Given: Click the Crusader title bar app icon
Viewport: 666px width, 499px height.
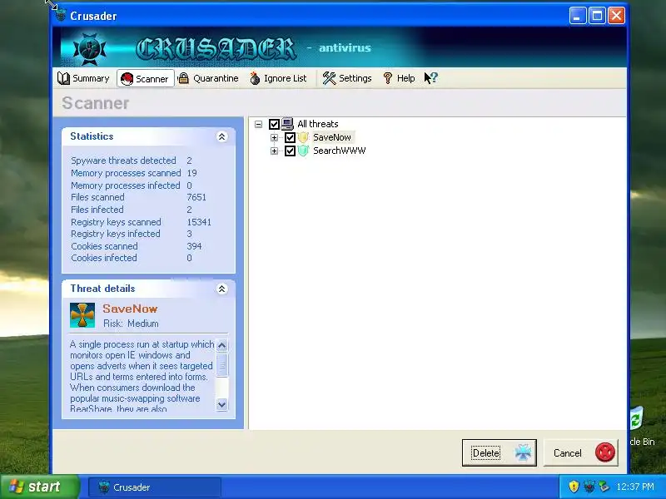Looking at the screenshot, I should pos(61,15).
